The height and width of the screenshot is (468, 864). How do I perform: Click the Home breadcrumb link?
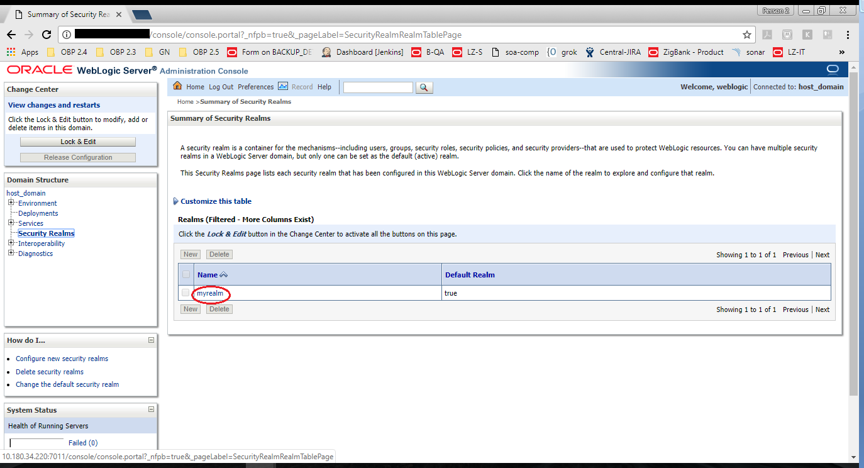point(185,101)
